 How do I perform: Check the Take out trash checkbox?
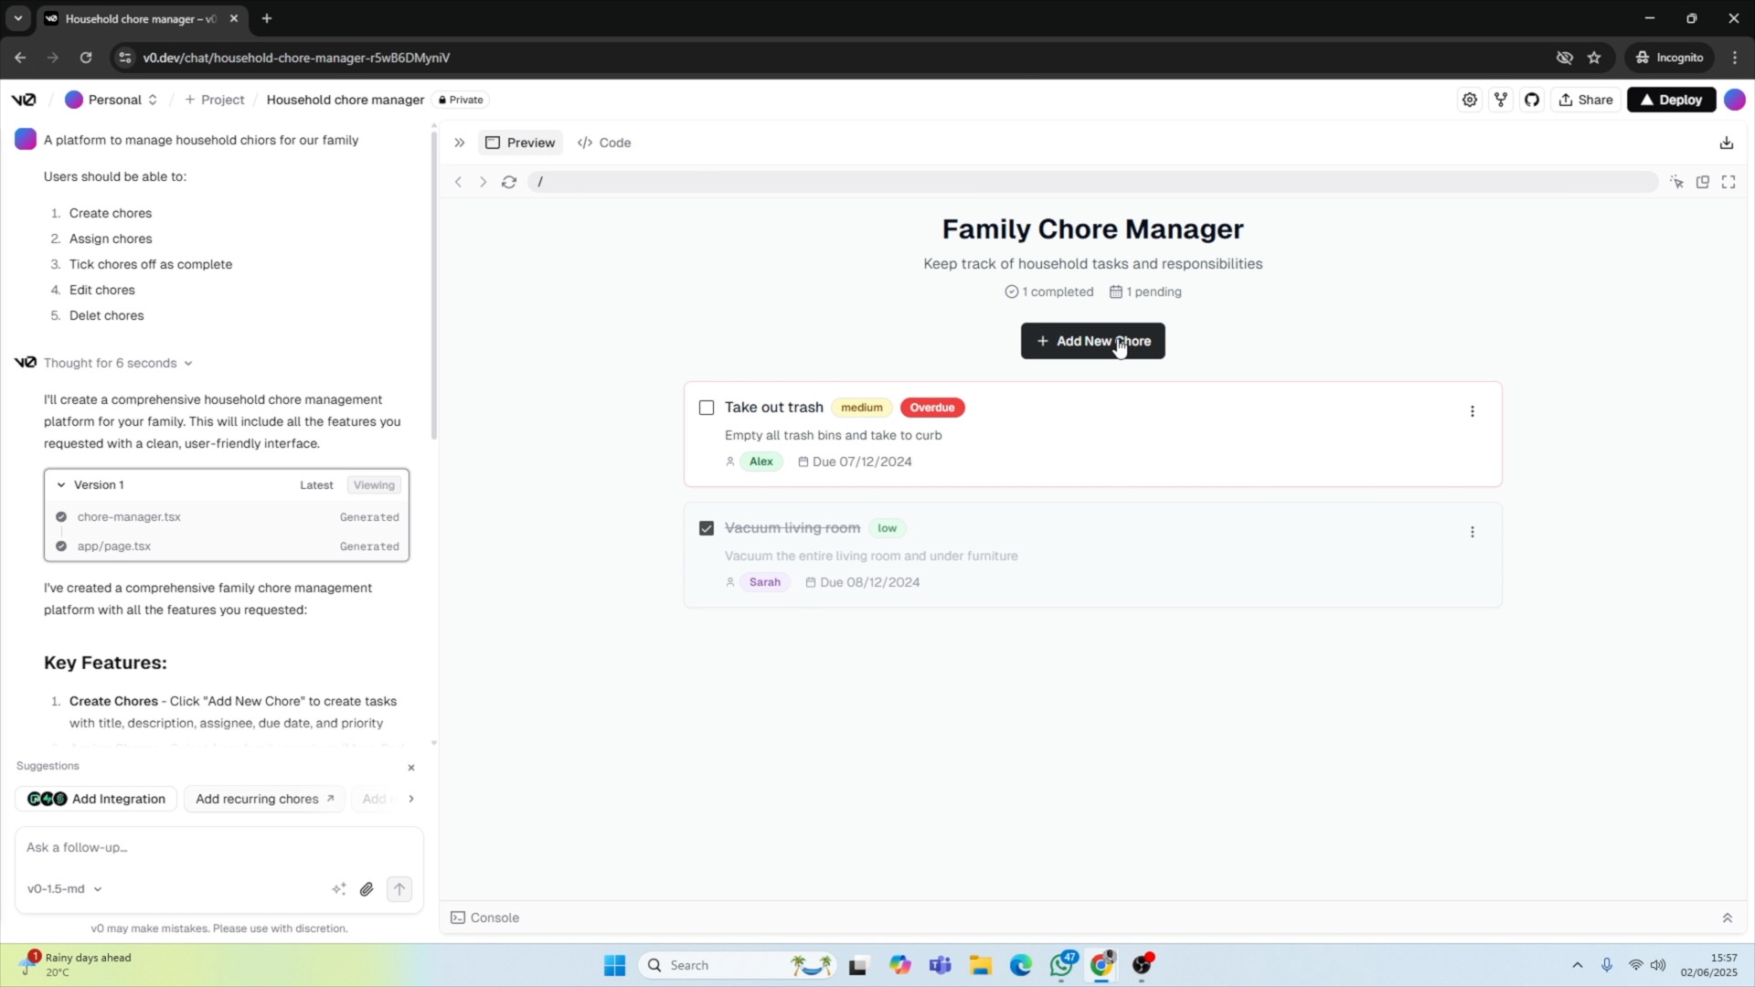(707, 408)
